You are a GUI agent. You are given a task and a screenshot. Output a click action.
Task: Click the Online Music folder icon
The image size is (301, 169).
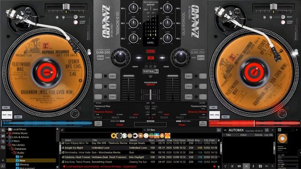(x=10, y=133)
